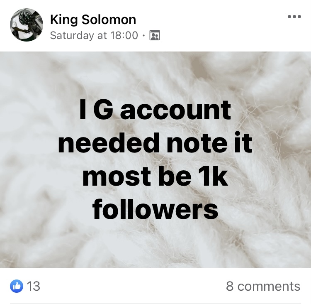
Task: Click the 'needed note it' text line
Action: pyautogui.click(x=155, y=143)
